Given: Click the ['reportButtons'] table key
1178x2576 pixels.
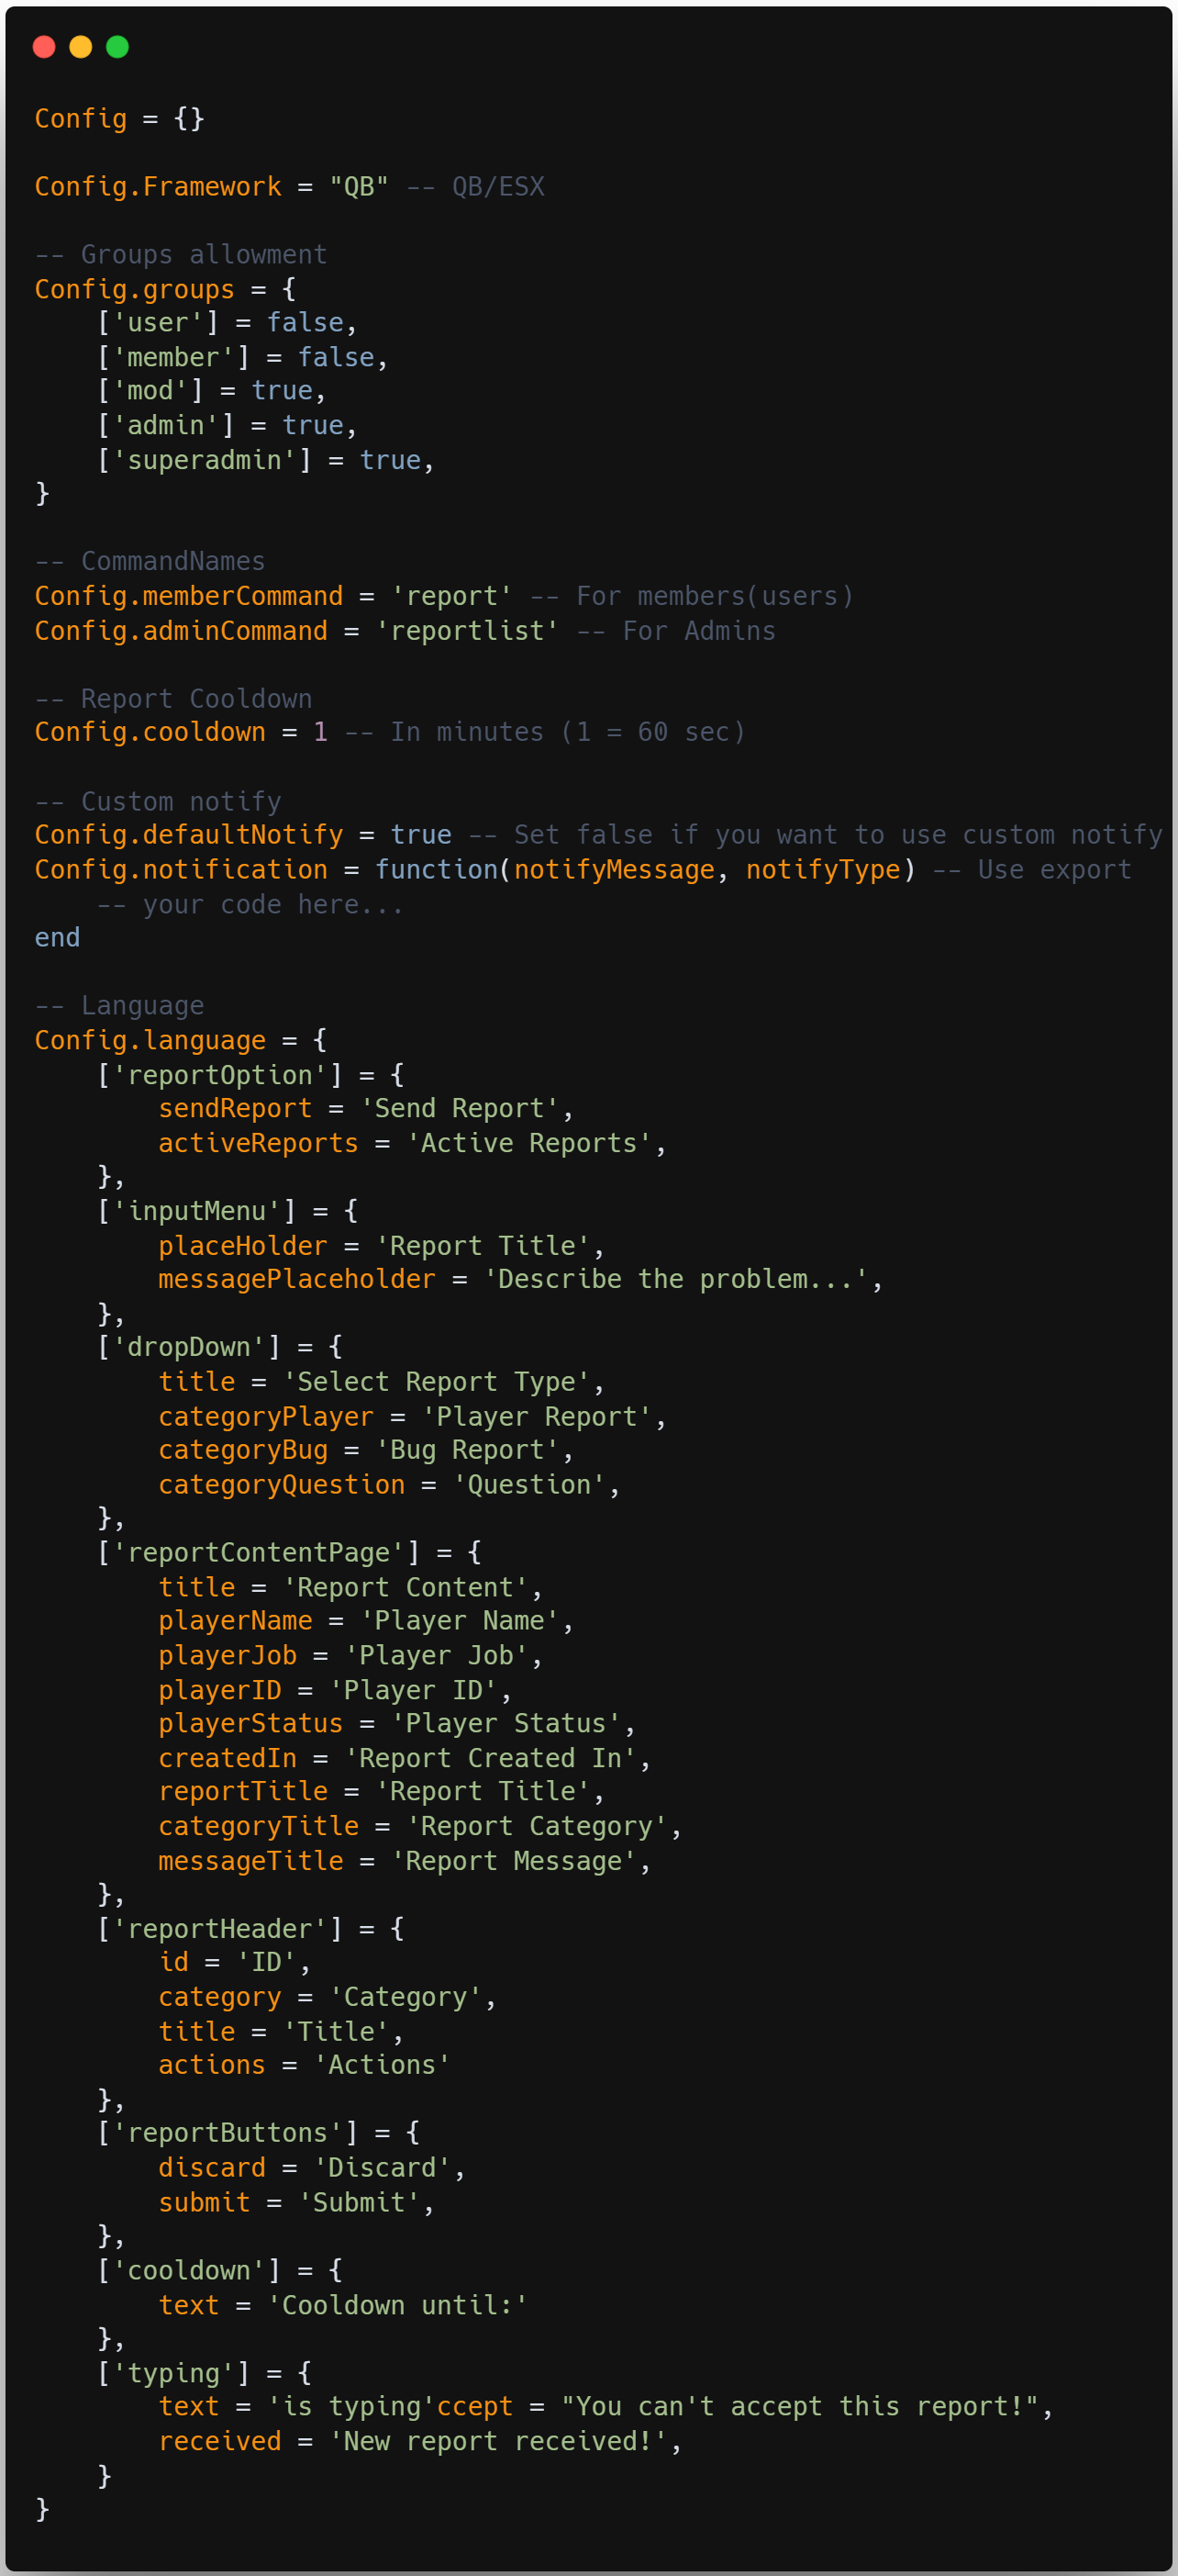Looking at the screenshot, I should (x=228, y=2133).
